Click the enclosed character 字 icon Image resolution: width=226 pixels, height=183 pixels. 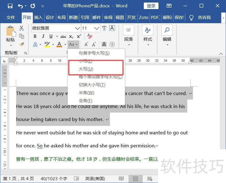click(112, 44)
